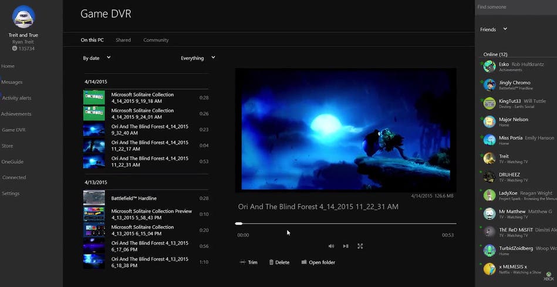Viewport: 557px width, 287px height.
Task: Click the volume speaker icon
Action: point(331,246)
